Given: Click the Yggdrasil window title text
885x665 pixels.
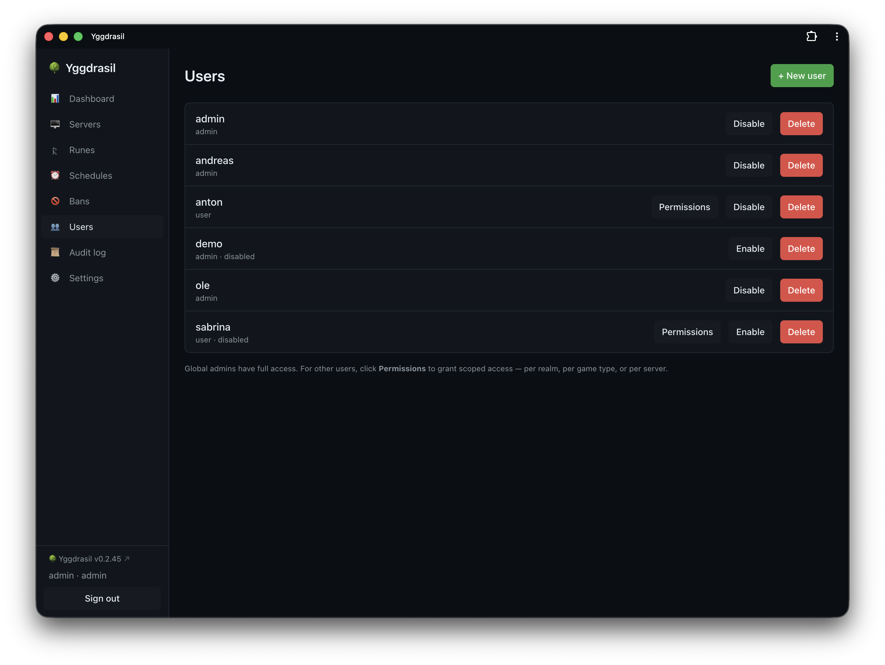Looking at the screenshot, I should (108, 37).
